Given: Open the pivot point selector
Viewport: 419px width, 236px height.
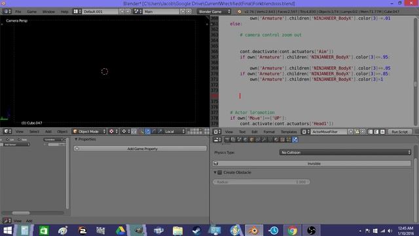Looking at the screenshot, I should (x=125, y=131).
